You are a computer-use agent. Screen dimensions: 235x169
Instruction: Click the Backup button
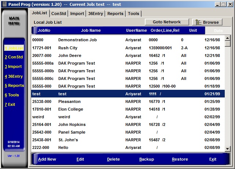[x=147, y=160]
